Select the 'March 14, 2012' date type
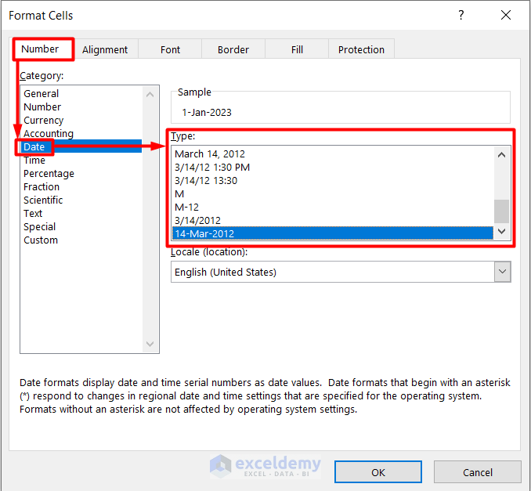 point(333,153)
